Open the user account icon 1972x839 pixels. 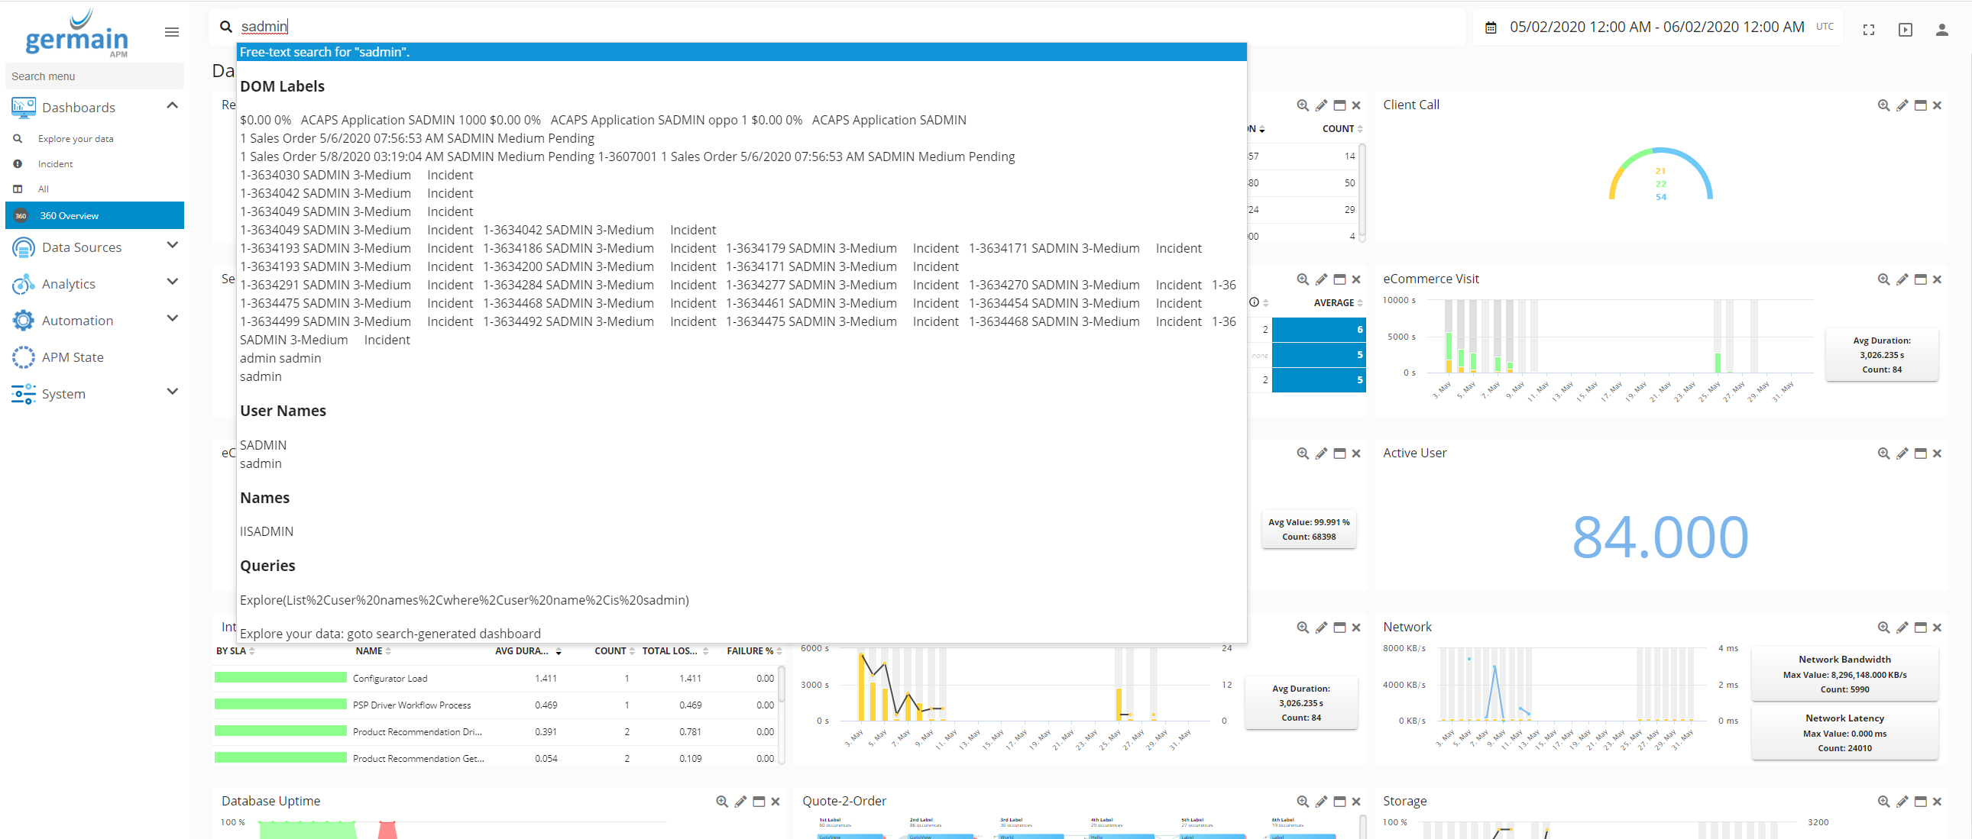pyautogui.click(x=1941, y=30)
